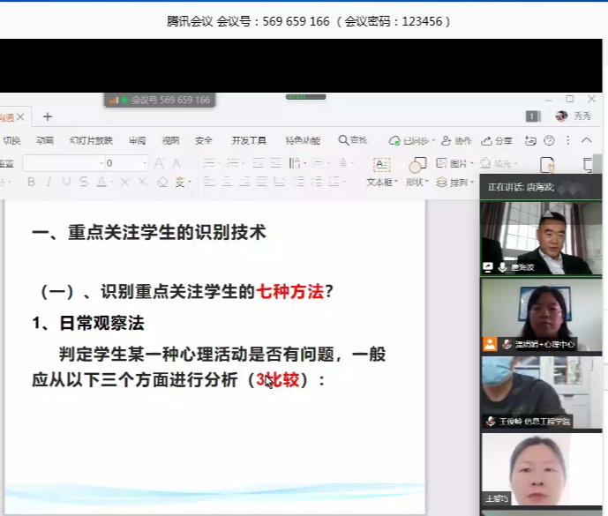Click the 秀秀 user avatar
The image size is (608, 516).
point(561,116)
